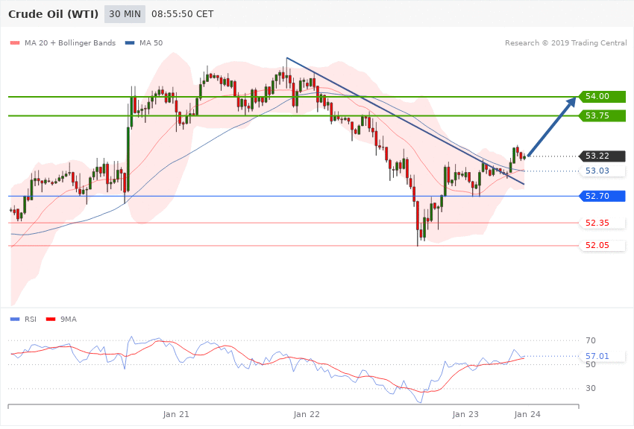Click the RSI legend label

[31, 320]
